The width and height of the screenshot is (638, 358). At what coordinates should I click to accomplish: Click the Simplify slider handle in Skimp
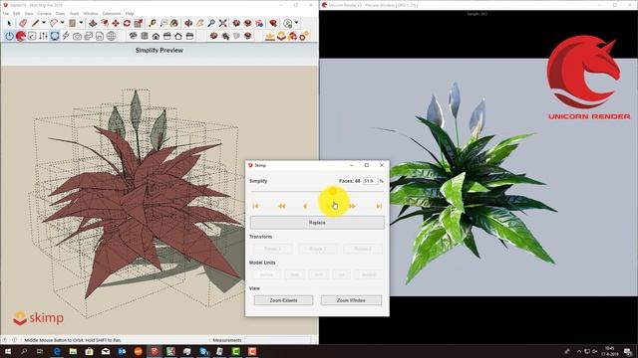tap(333, 190)
